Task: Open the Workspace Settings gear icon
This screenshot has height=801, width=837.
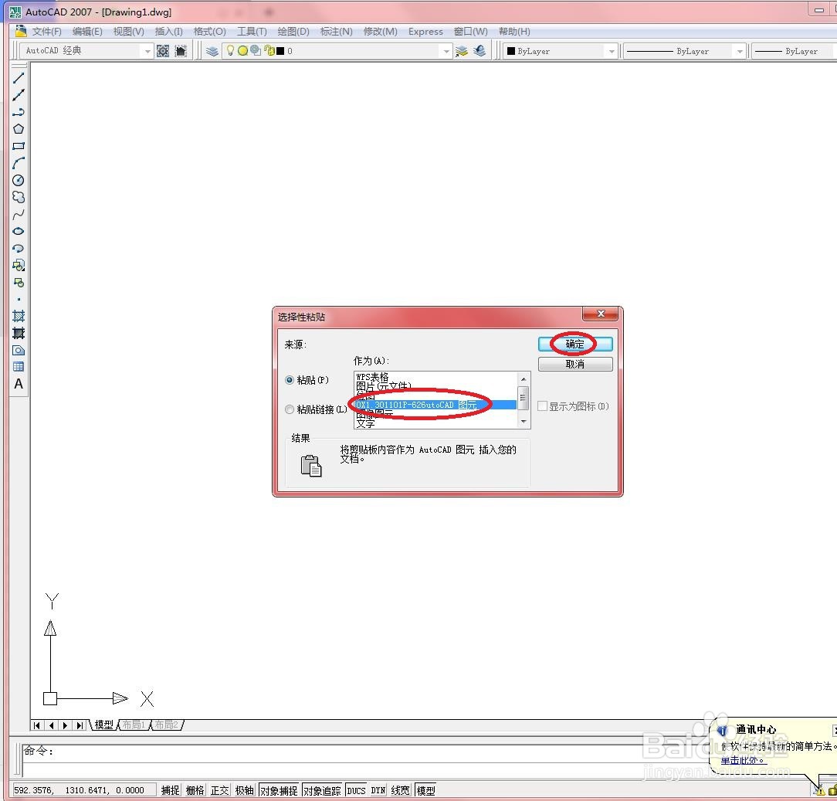Action: coord(163,51)
